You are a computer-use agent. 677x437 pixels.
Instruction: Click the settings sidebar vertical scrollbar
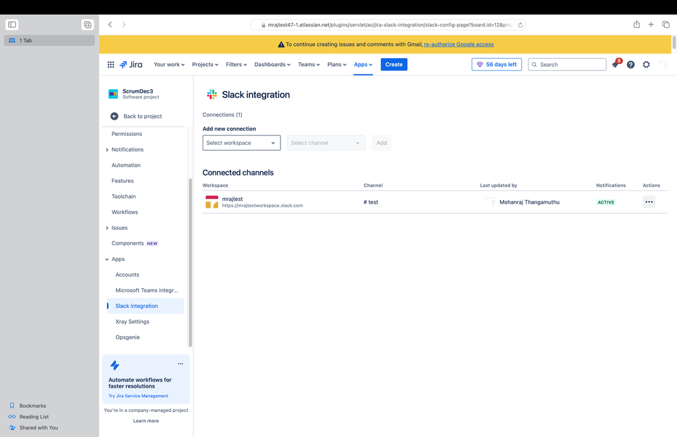pos(190,262)
